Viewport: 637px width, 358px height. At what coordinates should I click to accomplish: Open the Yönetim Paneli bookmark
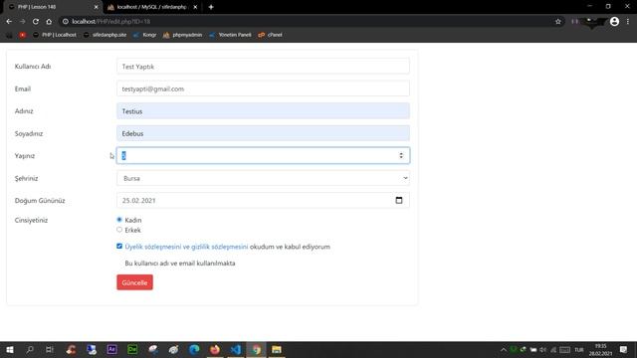point(230,35)
